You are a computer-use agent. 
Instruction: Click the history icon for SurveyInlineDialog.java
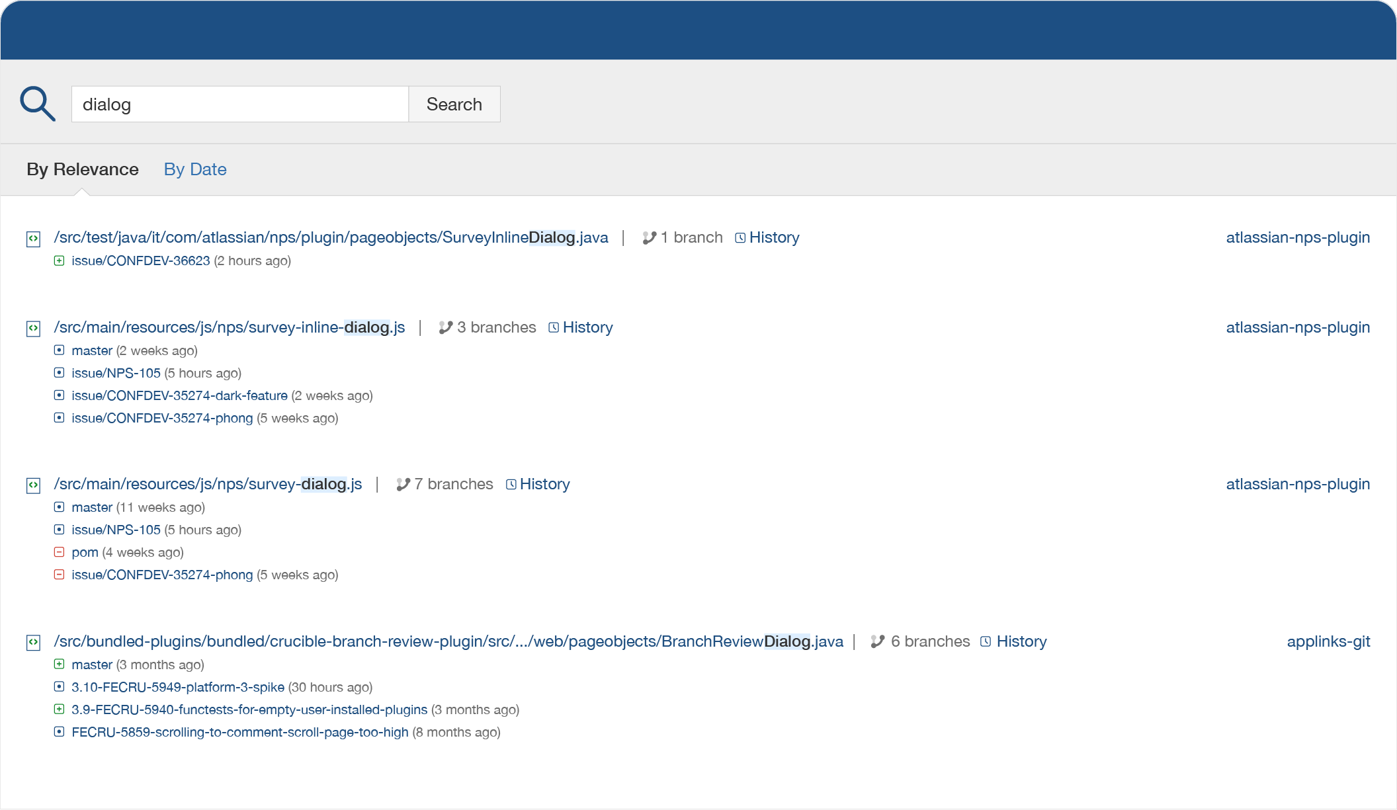[741, 237]
